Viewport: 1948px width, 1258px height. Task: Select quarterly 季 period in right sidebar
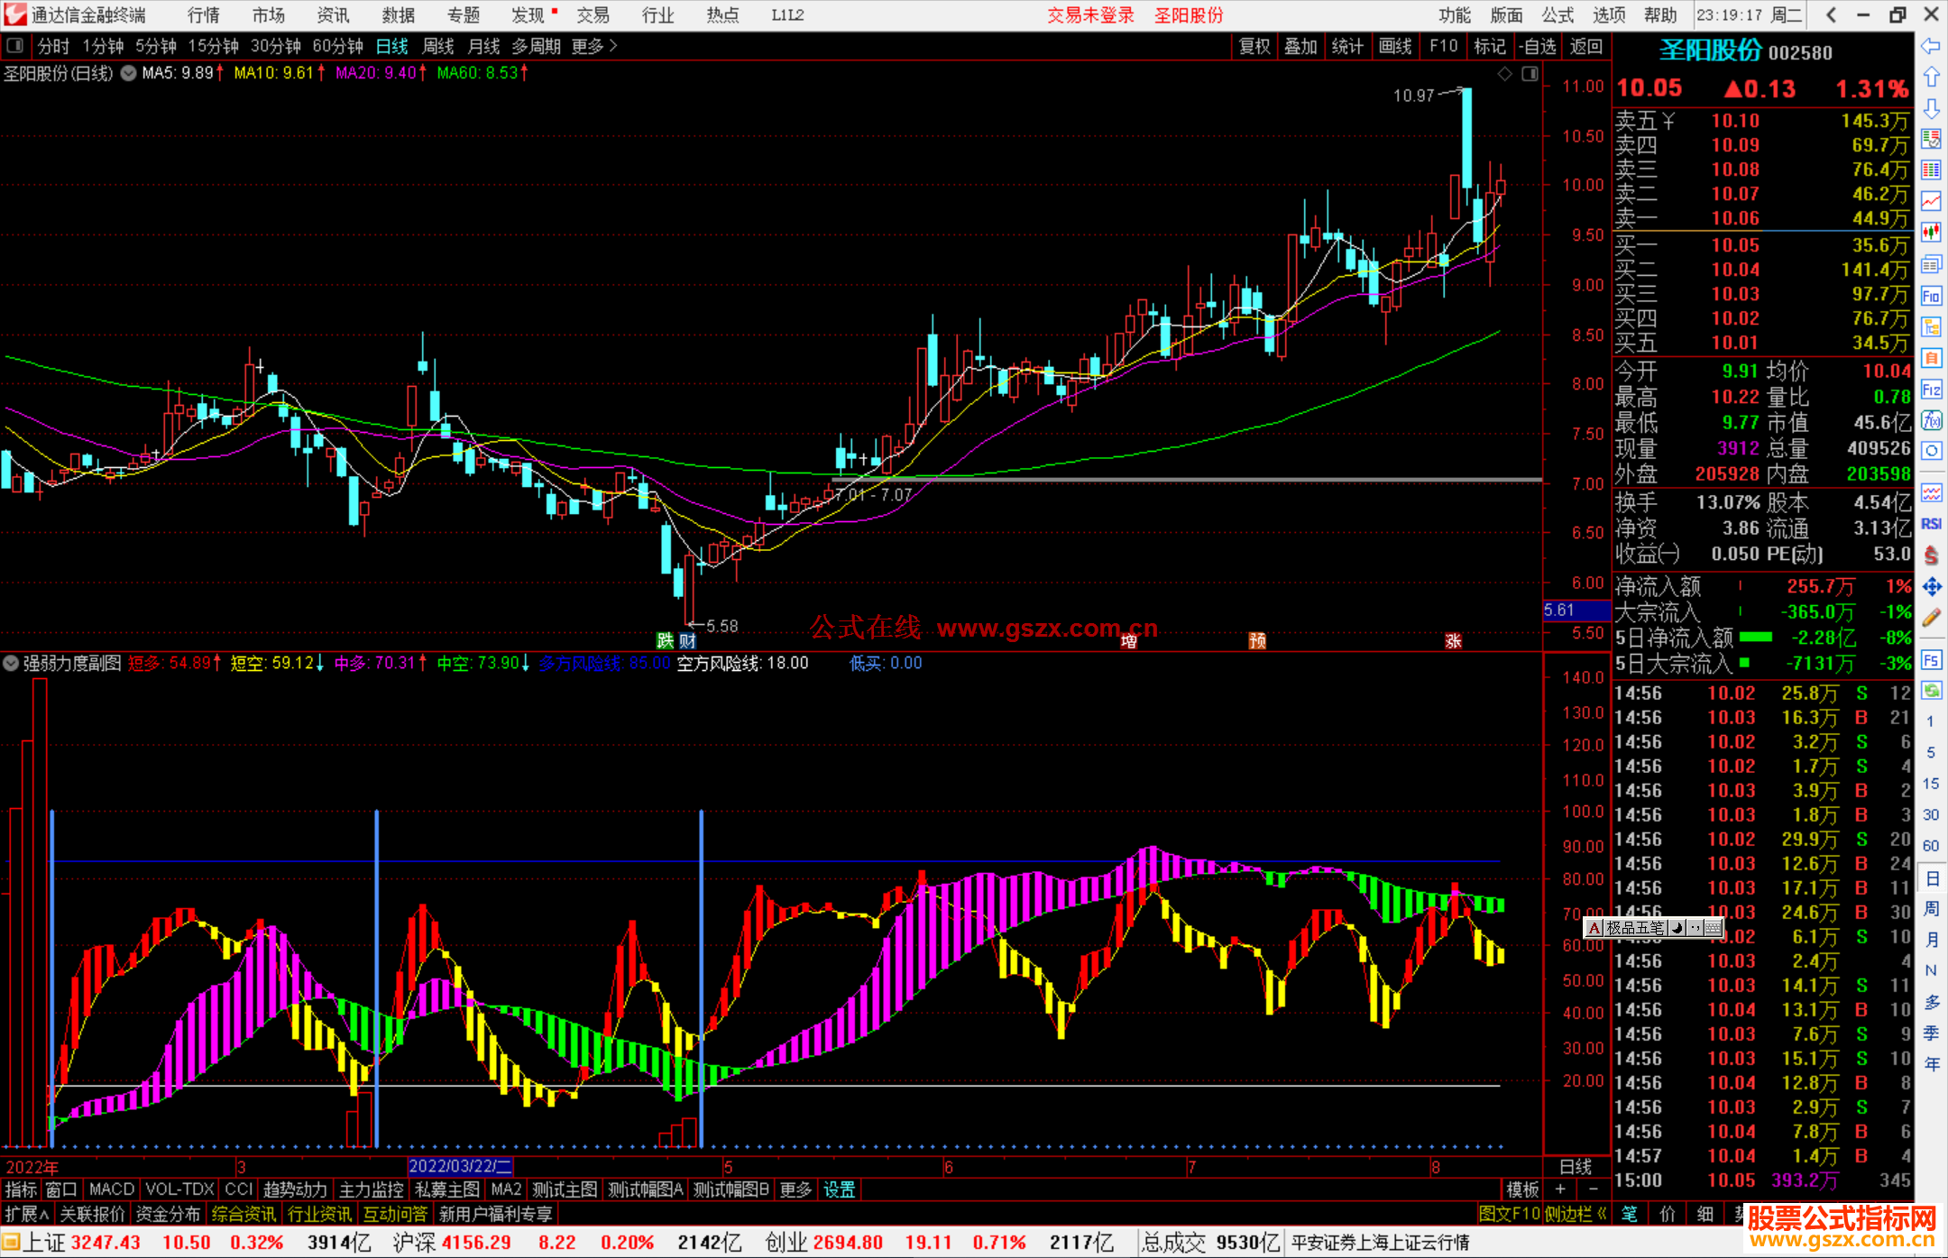point(1931,1033)
